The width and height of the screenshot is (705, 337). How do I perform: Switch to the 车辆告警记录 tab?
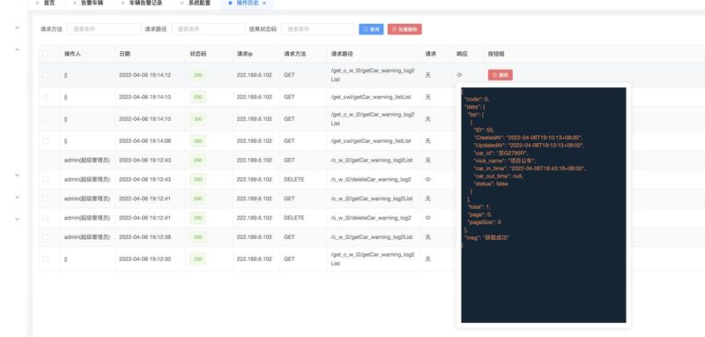click(x=142, y=4)
